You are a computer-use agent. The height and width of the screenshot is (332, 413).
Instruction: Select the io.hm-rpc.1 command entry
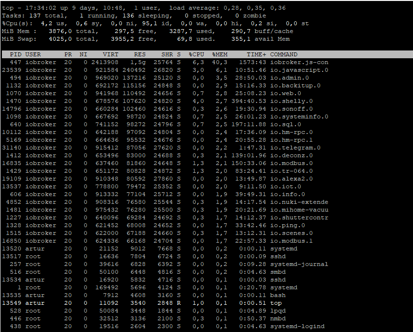tap(292, 140)
